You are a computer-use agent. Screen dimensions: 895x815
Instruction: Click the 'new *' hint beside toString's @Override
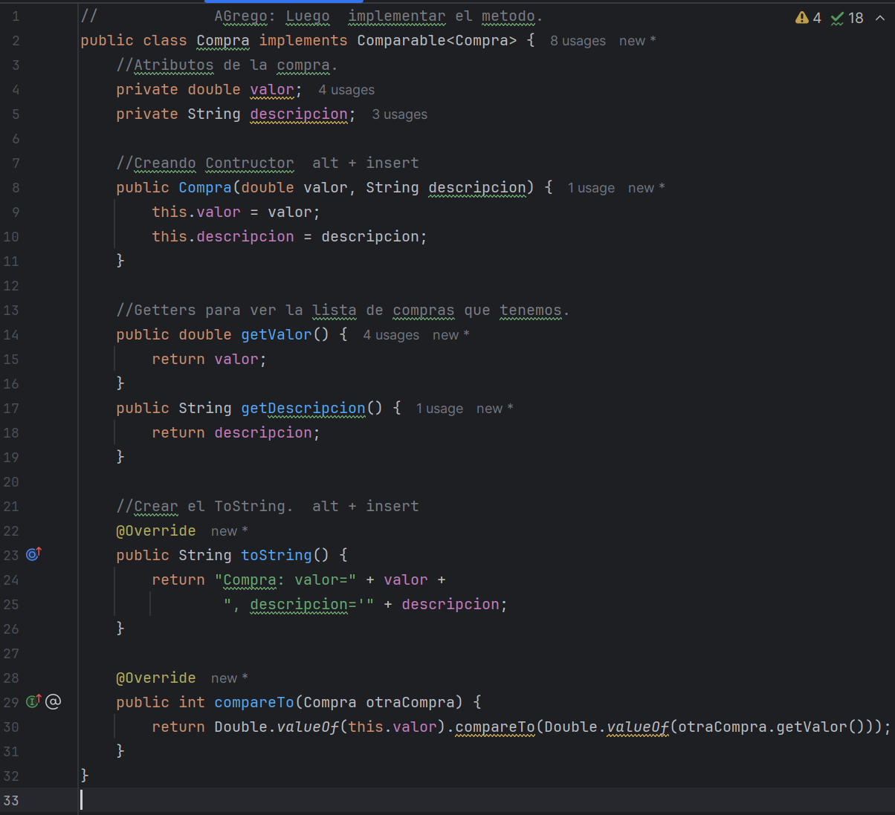(x=229, y=531)
